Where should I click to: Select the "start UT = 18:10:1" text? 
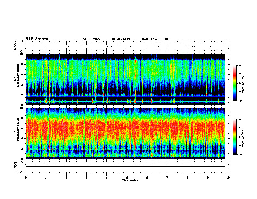click(157, 39)
